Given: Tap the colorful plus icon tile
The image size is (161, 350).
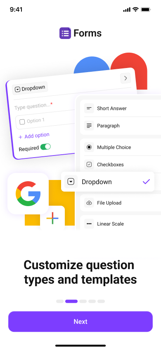Looking at the screenshot, I should (52, 218).
